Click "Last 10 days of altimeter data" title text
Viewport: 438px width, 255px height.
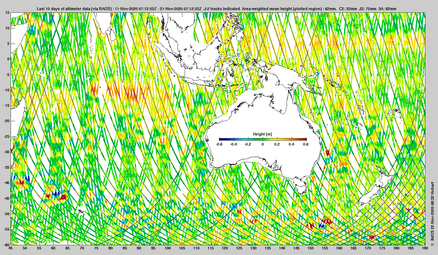(x=63, y=9)
